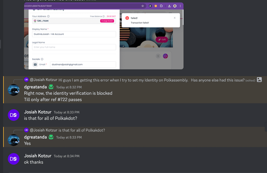This screenshot has height=173, width=267.
Task: Open the browser three-dot menu in the screenshot
Action: [x=180, y=6]
